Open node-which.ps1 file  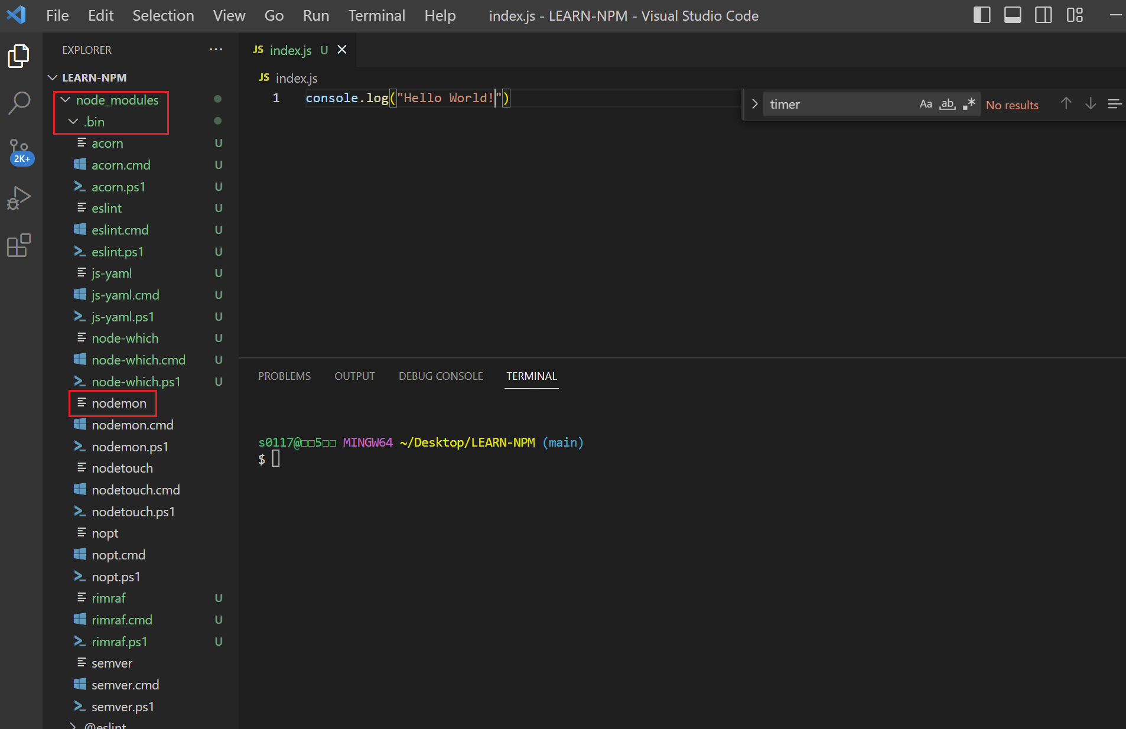point(141,382)
